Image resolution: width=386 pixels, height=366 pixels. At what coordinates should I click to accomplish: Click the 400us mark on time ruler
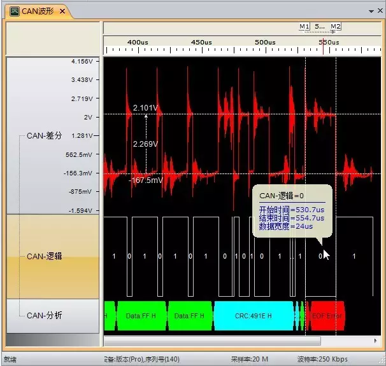pos(138,43)
